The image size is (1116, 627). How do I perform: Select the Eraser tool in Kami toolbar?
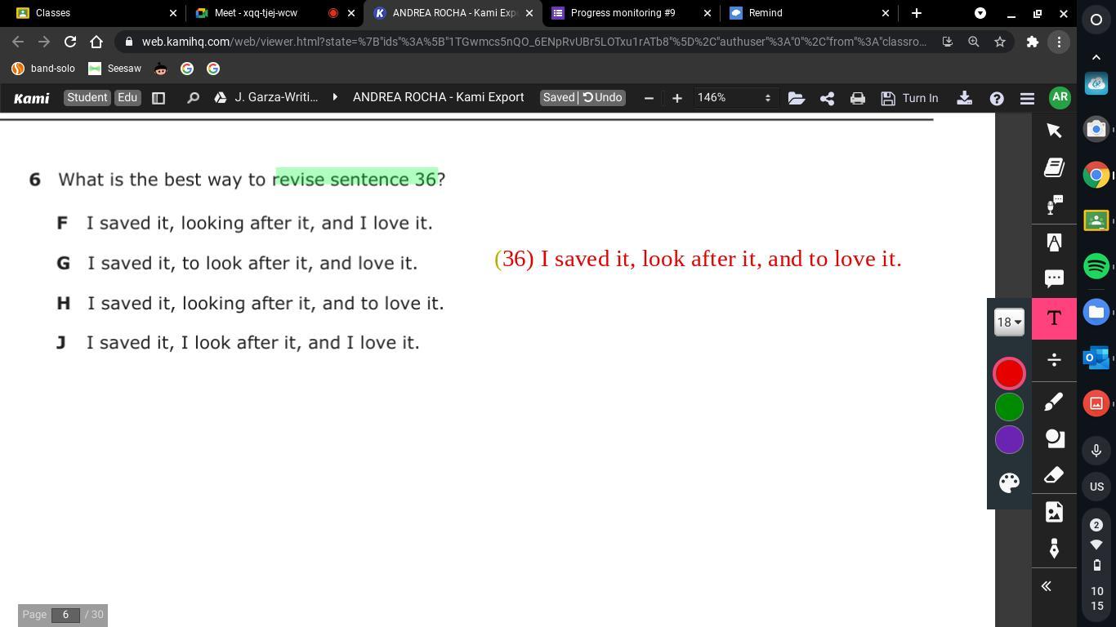coord(1054,475)
